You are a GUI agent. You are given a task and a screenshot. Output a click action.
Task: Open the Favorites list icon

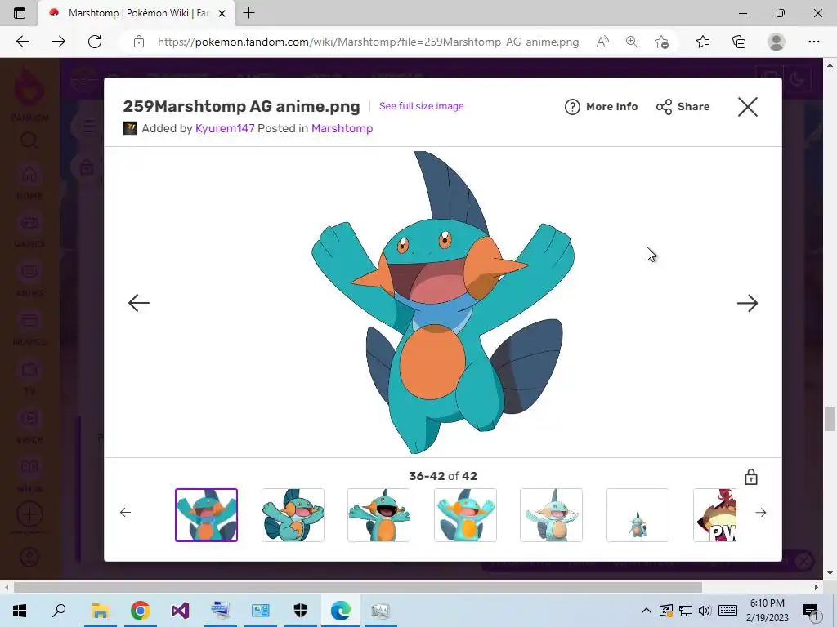point(703,42)
